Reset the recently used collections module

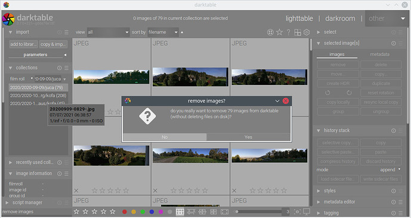60,162
